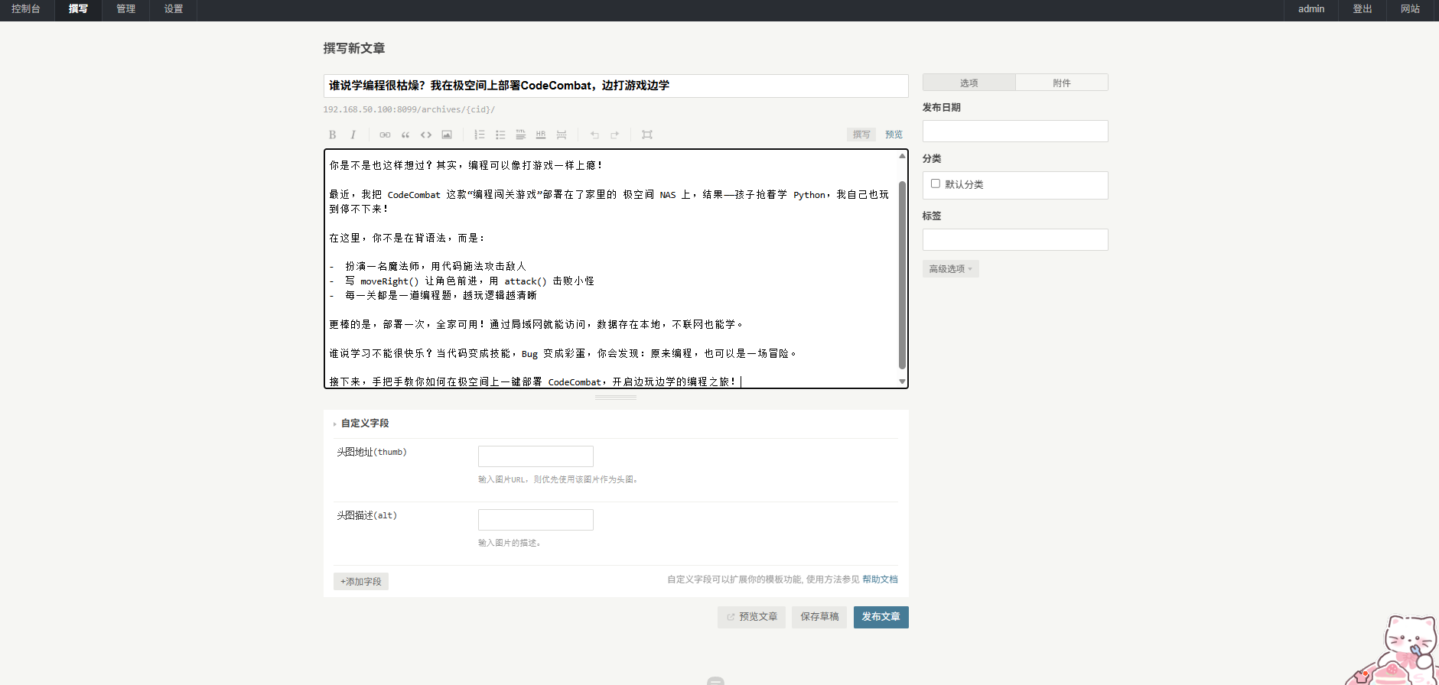Insert a code block with the code icon
1439x685 pixels.
[426, 135]
